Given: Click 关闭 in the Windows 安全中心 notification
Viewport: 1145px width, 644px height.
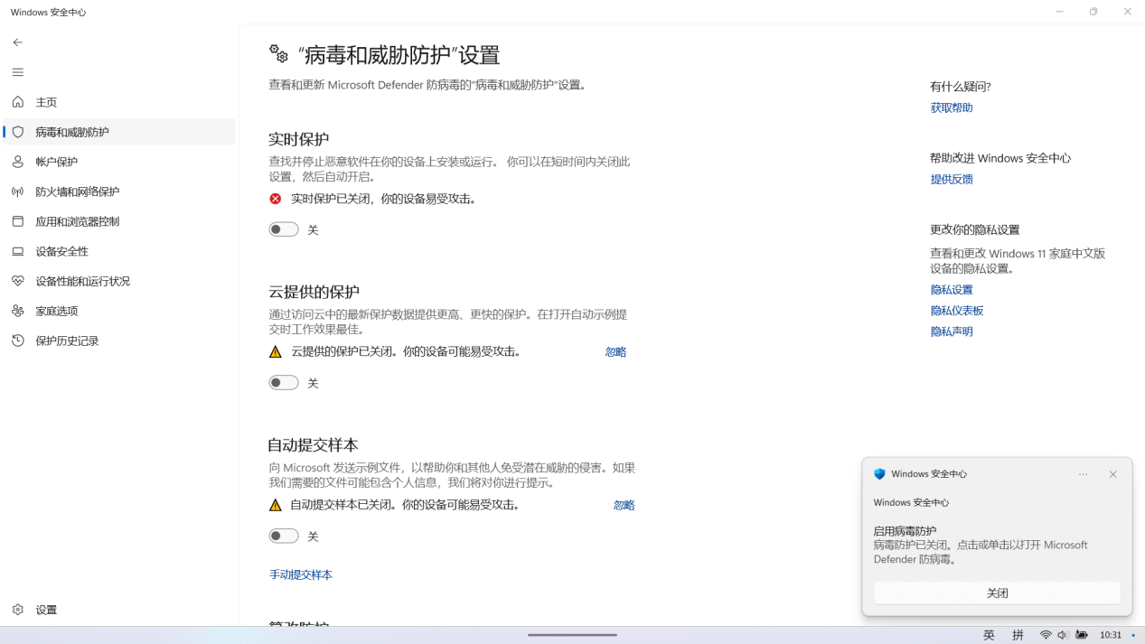Looking at the screenshot, I should [x=997, y=593].
